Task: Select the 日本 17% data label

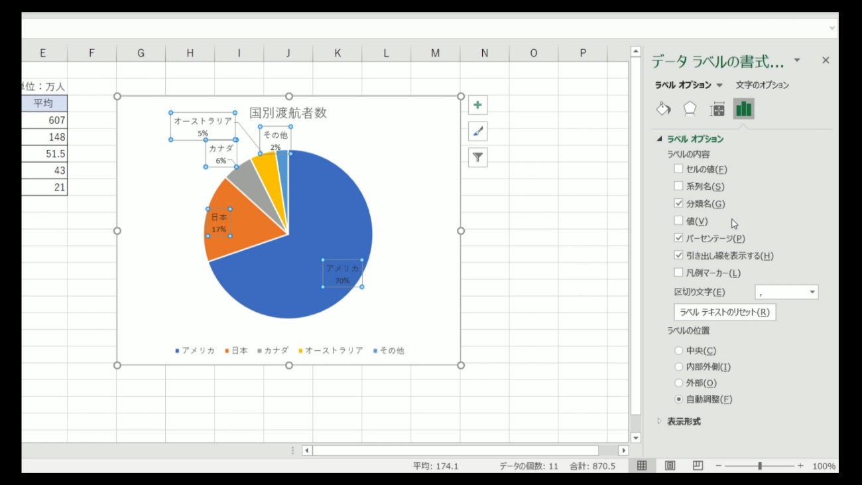Action: tap(219, 223)
